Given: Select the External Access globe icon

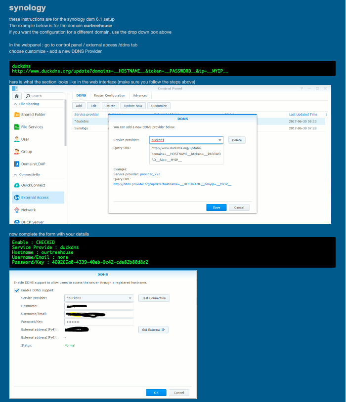Looking at the screenshot, I should point(16,198).
